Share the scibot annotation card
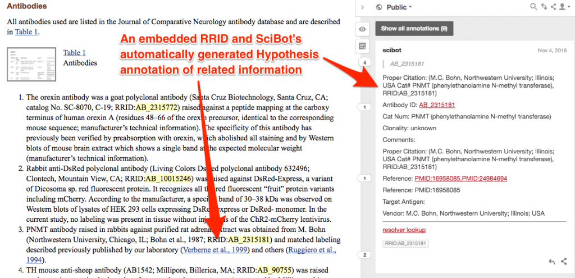575x278 pixels. [x=563, y=261]
